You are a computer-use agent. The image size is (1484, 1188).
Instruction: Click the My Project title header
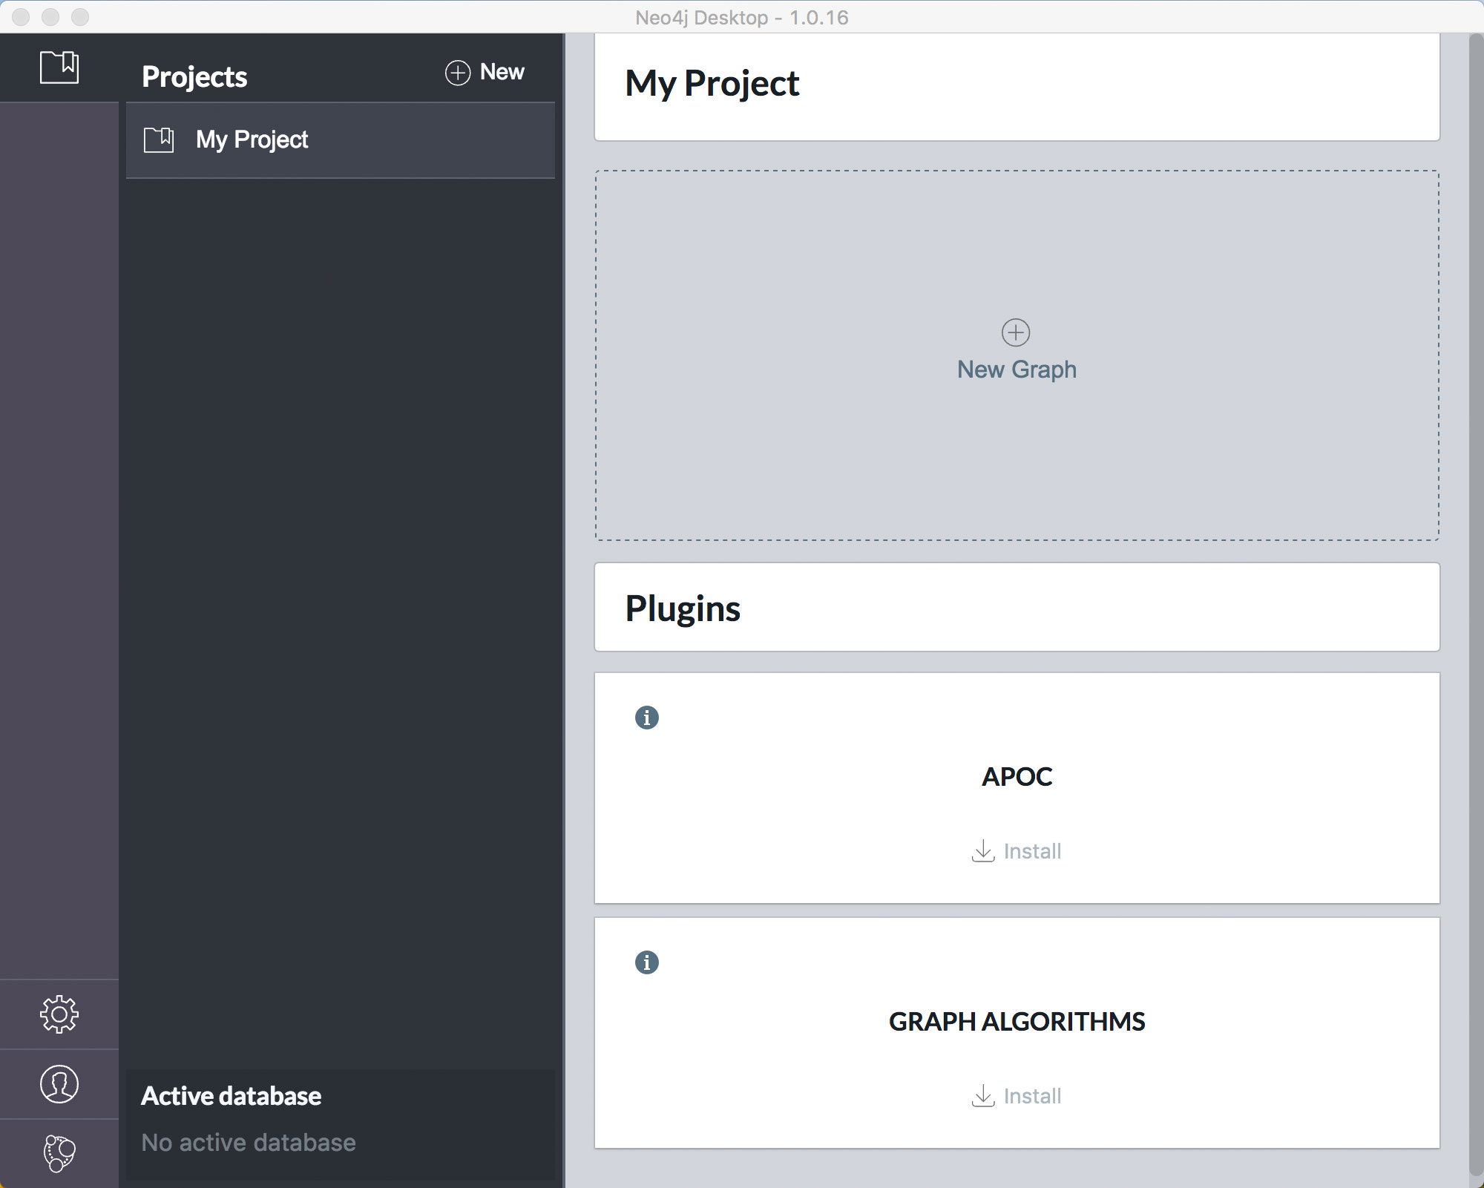pos(712,83)
